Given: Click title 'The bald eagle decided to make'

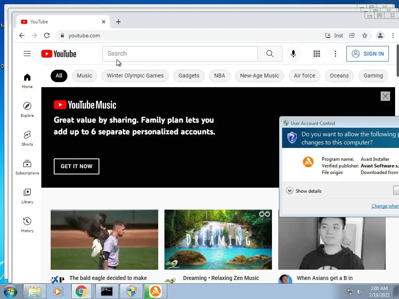Looking at the screenshot, I should point(108,278).
